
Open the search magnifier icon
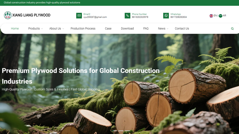(x=232, y=29)
